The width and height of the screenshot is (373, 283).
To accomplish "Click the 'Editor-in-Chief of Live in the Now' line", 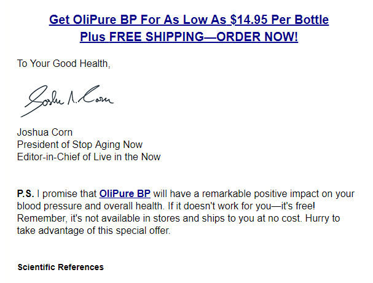I will [88, 157].
